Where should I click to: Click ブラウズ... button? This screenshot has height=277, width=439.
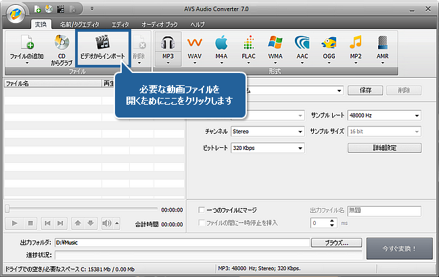tap(337, 243)
